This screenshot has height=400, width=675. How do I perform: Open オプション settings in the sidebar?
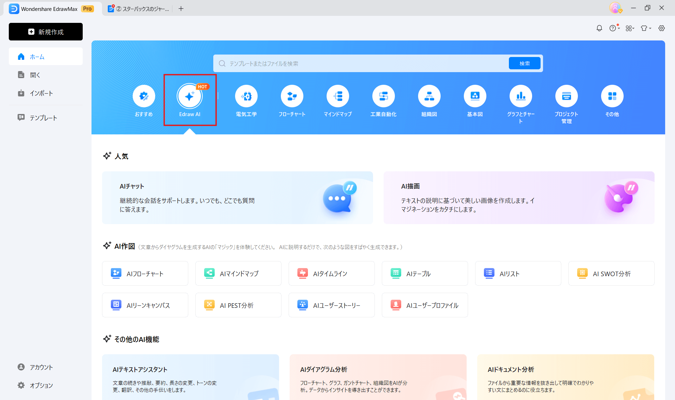point(46,385)
